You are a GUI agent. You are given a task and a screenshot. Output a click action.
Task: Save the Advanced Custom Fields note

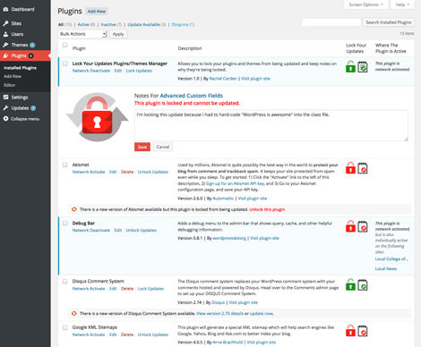142,147
